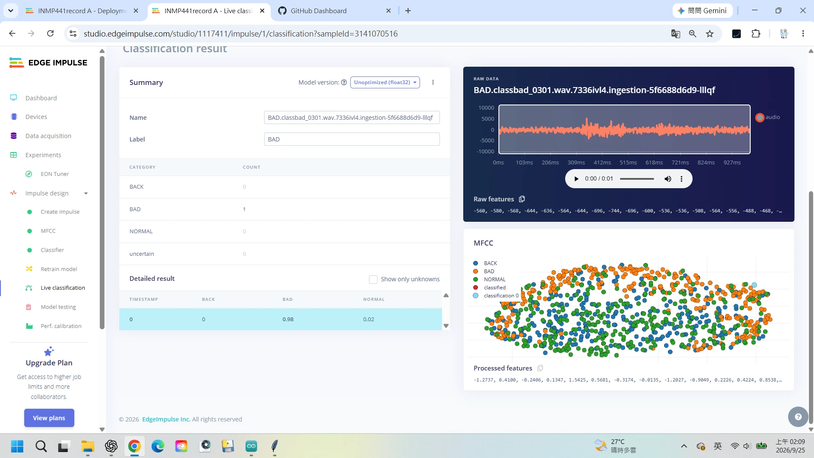Open the Classifier page
Image resolution: width=814 pixels, height=458 pixels.
52,250
